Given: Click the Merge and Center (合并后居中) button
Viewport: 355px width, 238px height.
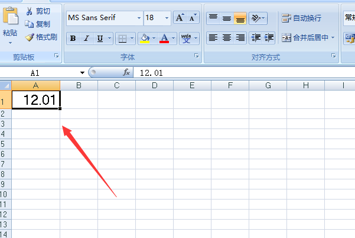Looking at the screenshot, I should (x=307, y=38).
